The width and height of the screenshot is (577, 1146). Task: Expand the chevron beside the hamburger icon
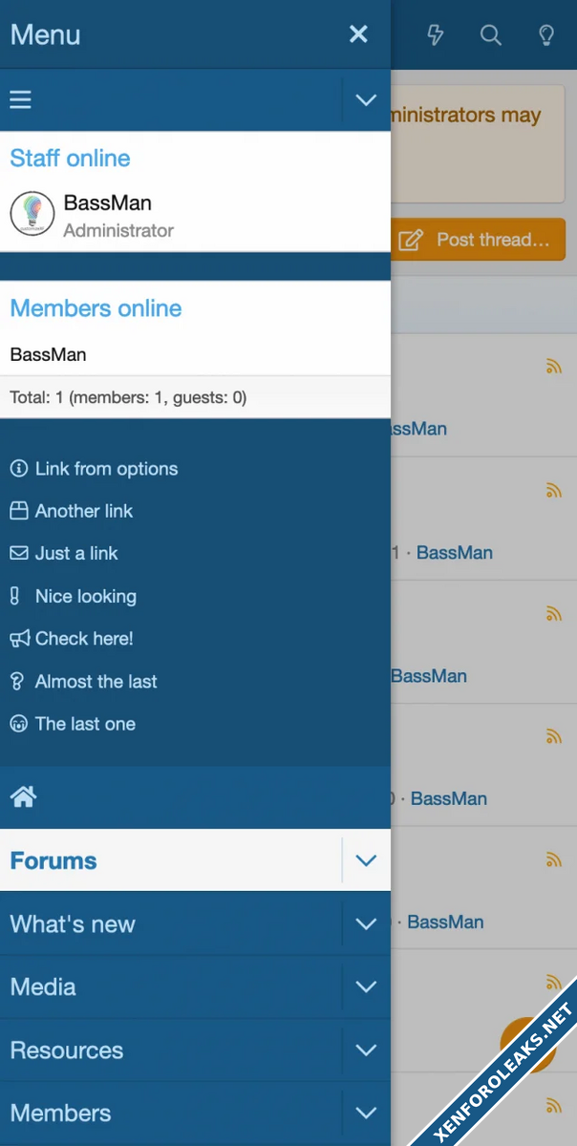(x=366, y=99)
